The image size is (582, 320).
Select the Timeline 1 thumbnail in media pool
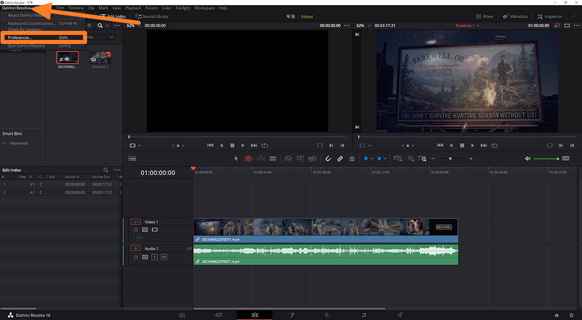(x=100, y=58)
